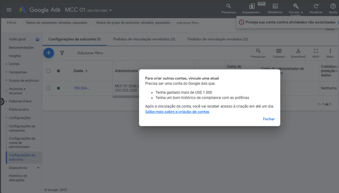This screenshot has height=193, width=339.
Task: Open the hamburger main menu
Action: [x=9, y=10]
